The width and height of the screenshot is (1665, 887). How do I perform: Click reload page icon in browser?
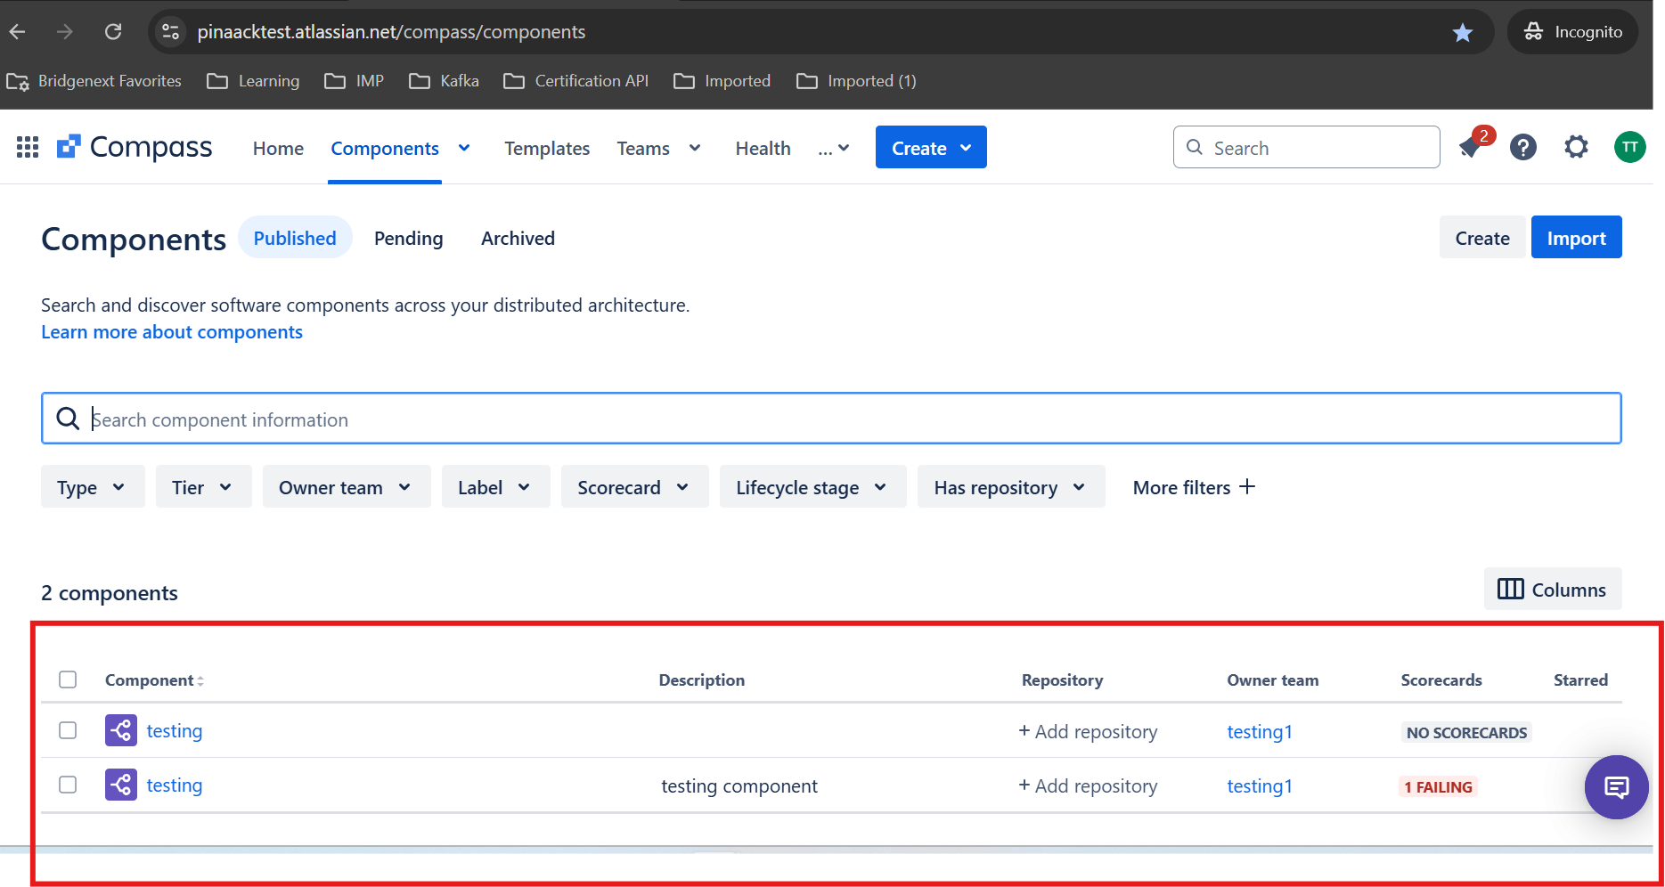click(x=113, y=32)
